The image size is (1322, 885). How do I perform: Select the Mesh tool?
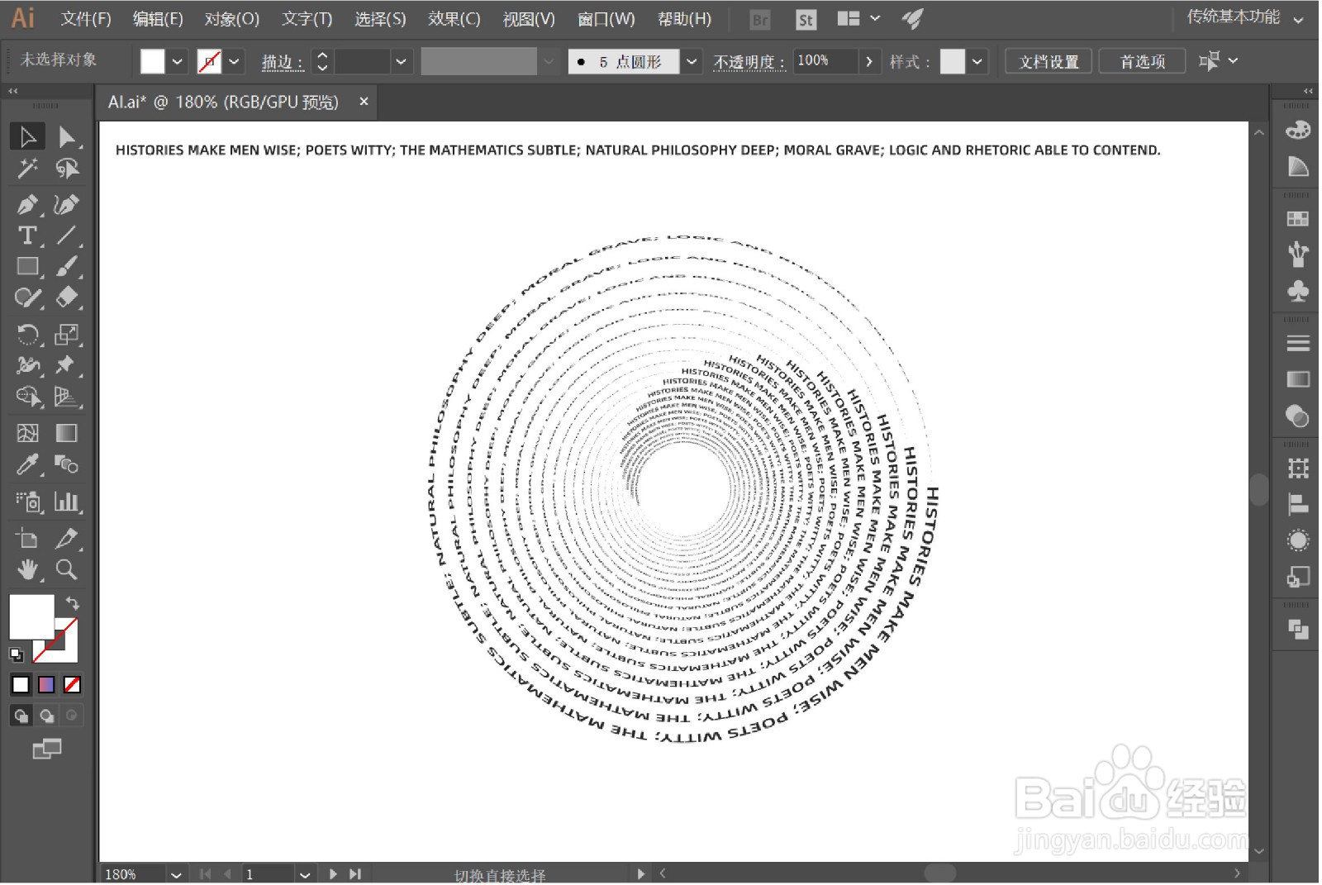tap(27, 433)
